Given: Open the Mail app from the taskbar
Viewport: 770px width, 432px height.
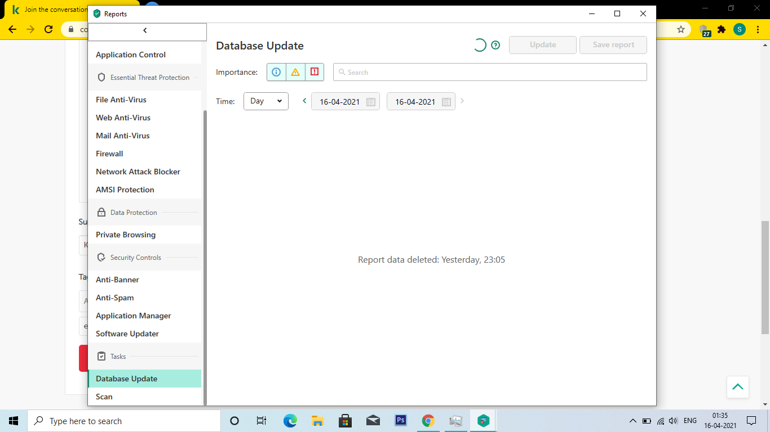Looking at the screenshot, I should 373,421.
